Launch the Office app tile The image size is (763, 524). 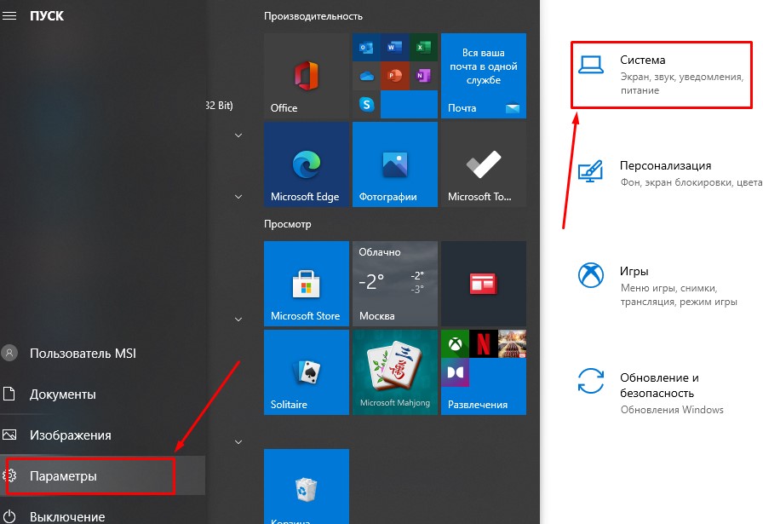306,75
